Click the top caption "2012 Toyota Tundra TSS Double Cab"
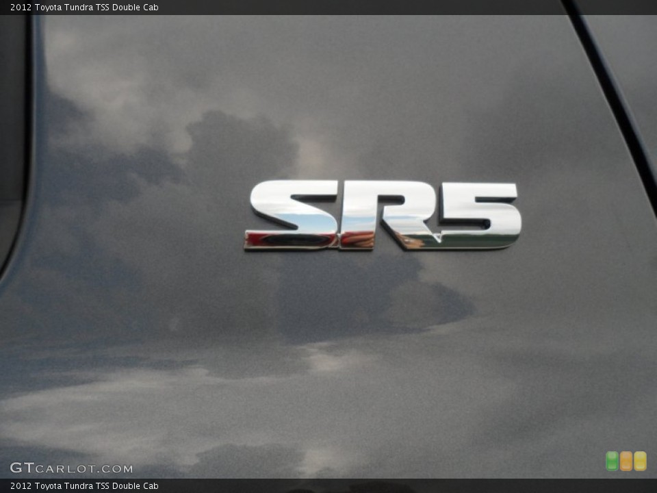Screen dimensions: 657x493 [84, 7]
